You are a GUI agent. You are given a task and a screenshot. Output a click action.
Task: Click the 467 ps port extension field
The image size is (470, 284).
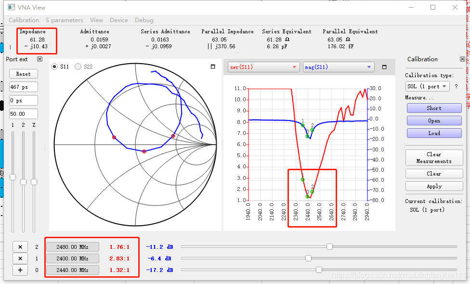[24, 87]
